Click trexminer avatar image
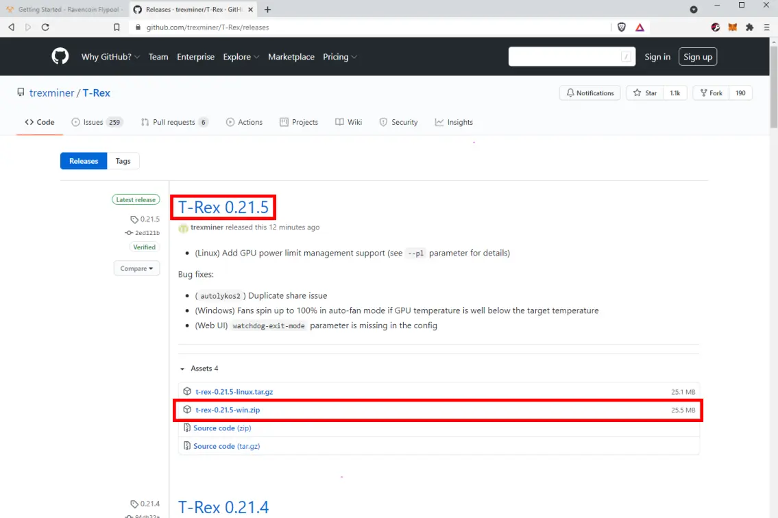The image size is (778, 518). (x=183, y=227)
